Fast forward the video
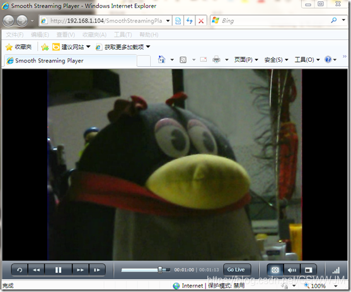Image resolution: width=351 pixels, height=292 pixels. coord(81,270)
